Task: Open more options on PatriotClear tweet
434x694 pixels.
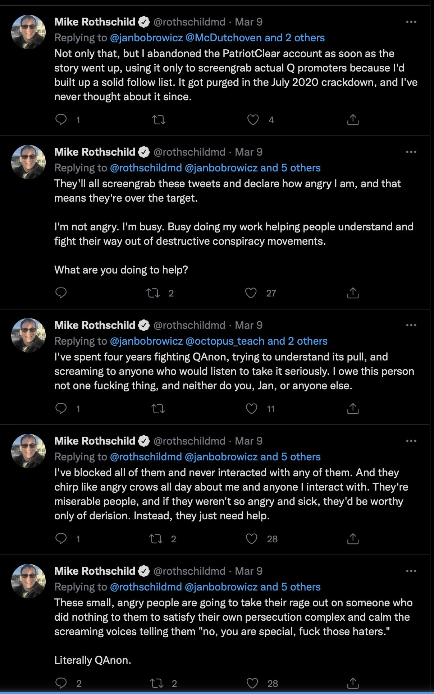Action: [x=411, y=22]
